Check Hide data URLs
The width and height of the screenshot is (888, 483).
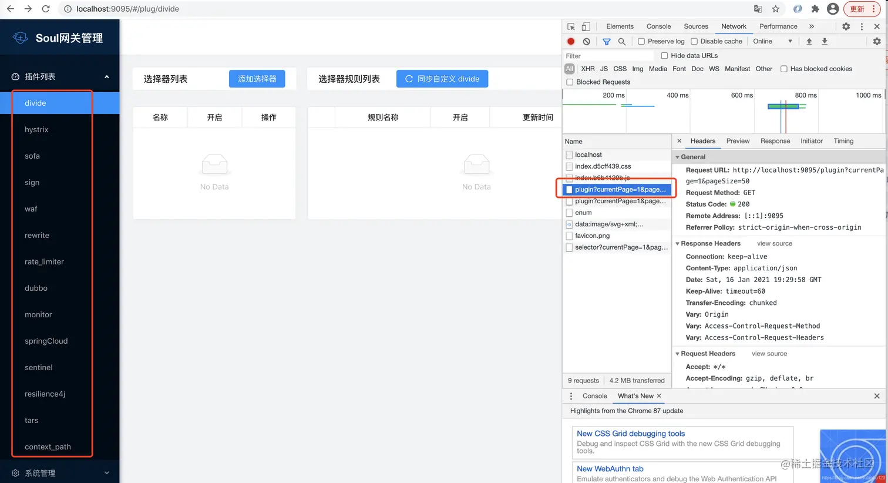click(664, 56)
